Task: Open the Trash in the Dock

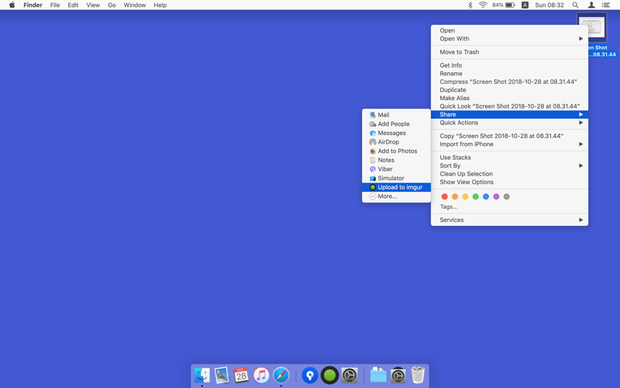Action: 418,376
